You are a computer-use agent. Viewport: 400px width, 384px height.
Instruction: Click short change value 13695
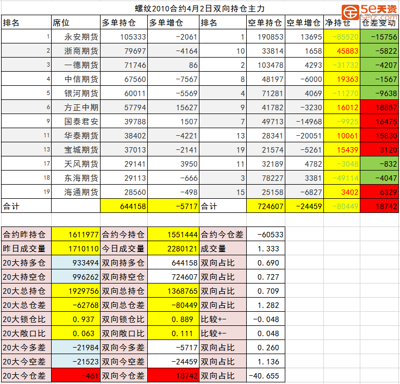tap(304, 36)
